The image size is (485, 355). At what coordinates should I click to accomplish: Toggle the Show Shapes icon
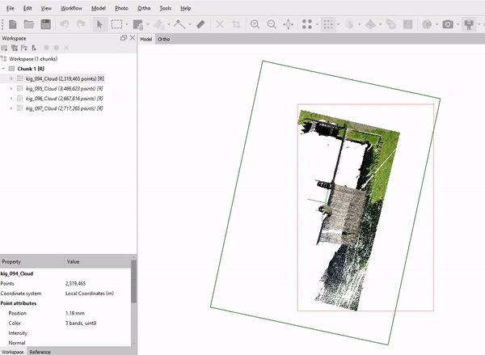coord(391,24)
